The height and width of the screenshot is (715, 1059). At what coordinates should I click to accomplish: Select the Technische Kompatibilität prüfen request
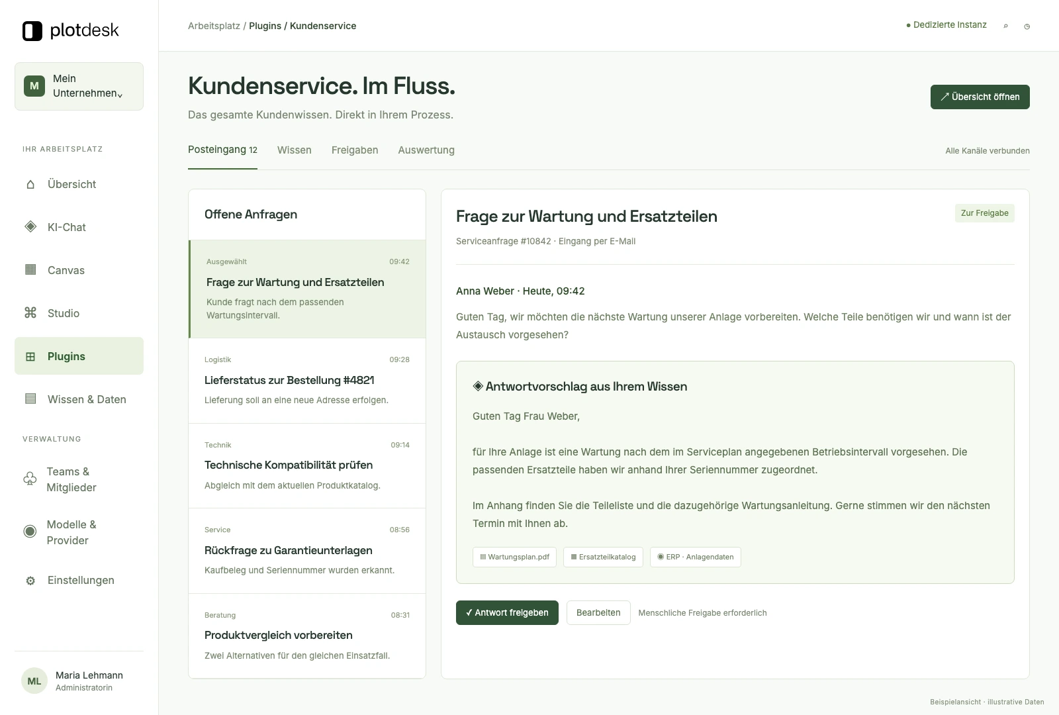point(307,466)
